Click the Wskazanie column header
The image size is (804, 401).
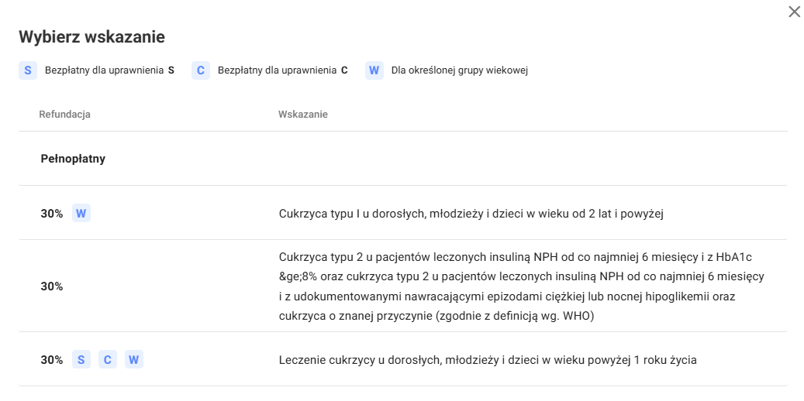pyautogui.click(x=303, y=115)
